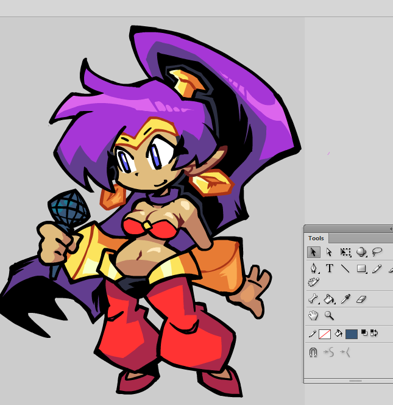Click the Tools panel bottom resize grip

[x=355, y=381]
